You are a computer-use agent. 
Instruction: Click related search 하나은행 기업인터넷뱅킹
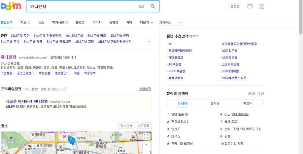[x=114, y=42]
